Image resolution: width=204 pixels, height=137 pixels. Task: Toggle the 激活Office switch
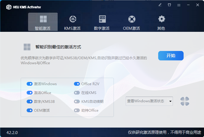(30, 93)
